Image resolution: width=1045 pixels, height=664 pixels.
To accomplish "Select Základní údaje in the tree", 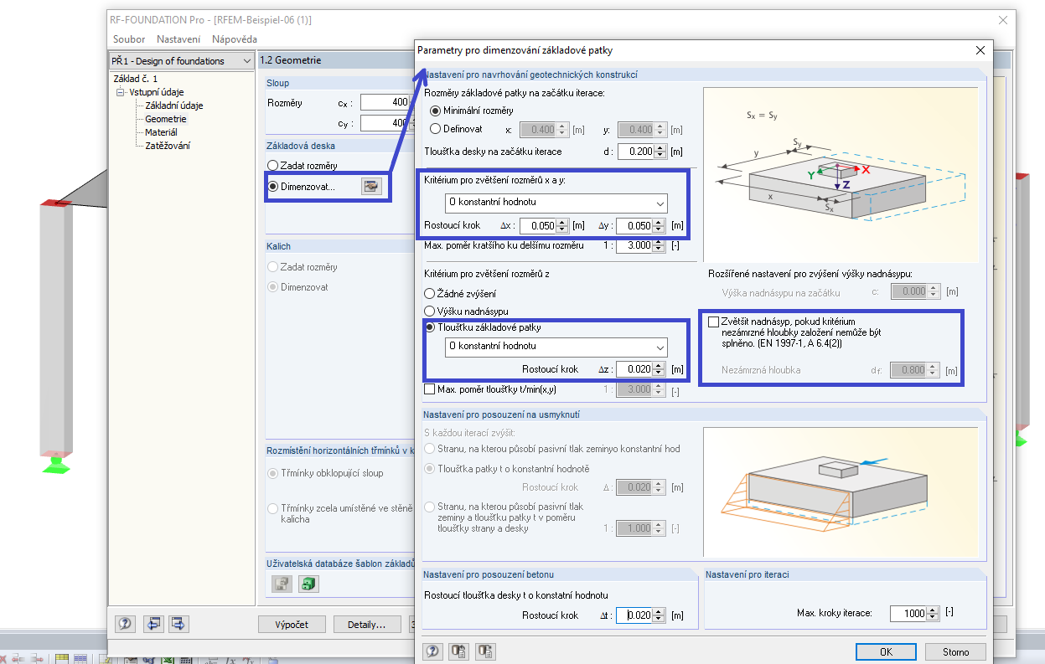I will click(x=173, y=106).
